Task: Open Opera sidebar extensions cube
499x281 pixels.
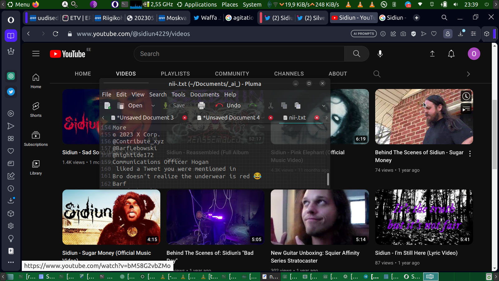Action: pyautogui.click(x=11, y=214)
